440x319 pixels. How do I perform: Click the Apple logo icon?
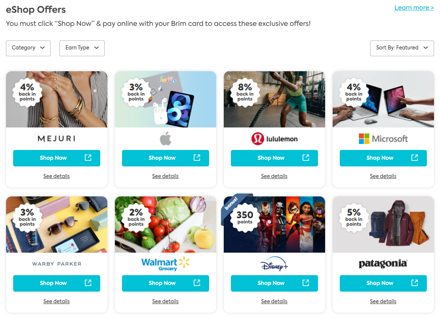[x=165, y=139]
